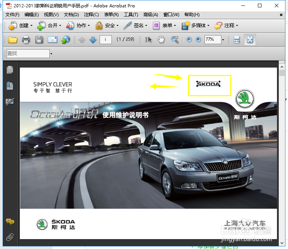The width and height of the screenshot is (288, 249).
Task: Open the Signatures panel in left sidebar
Action: point(10,102)
